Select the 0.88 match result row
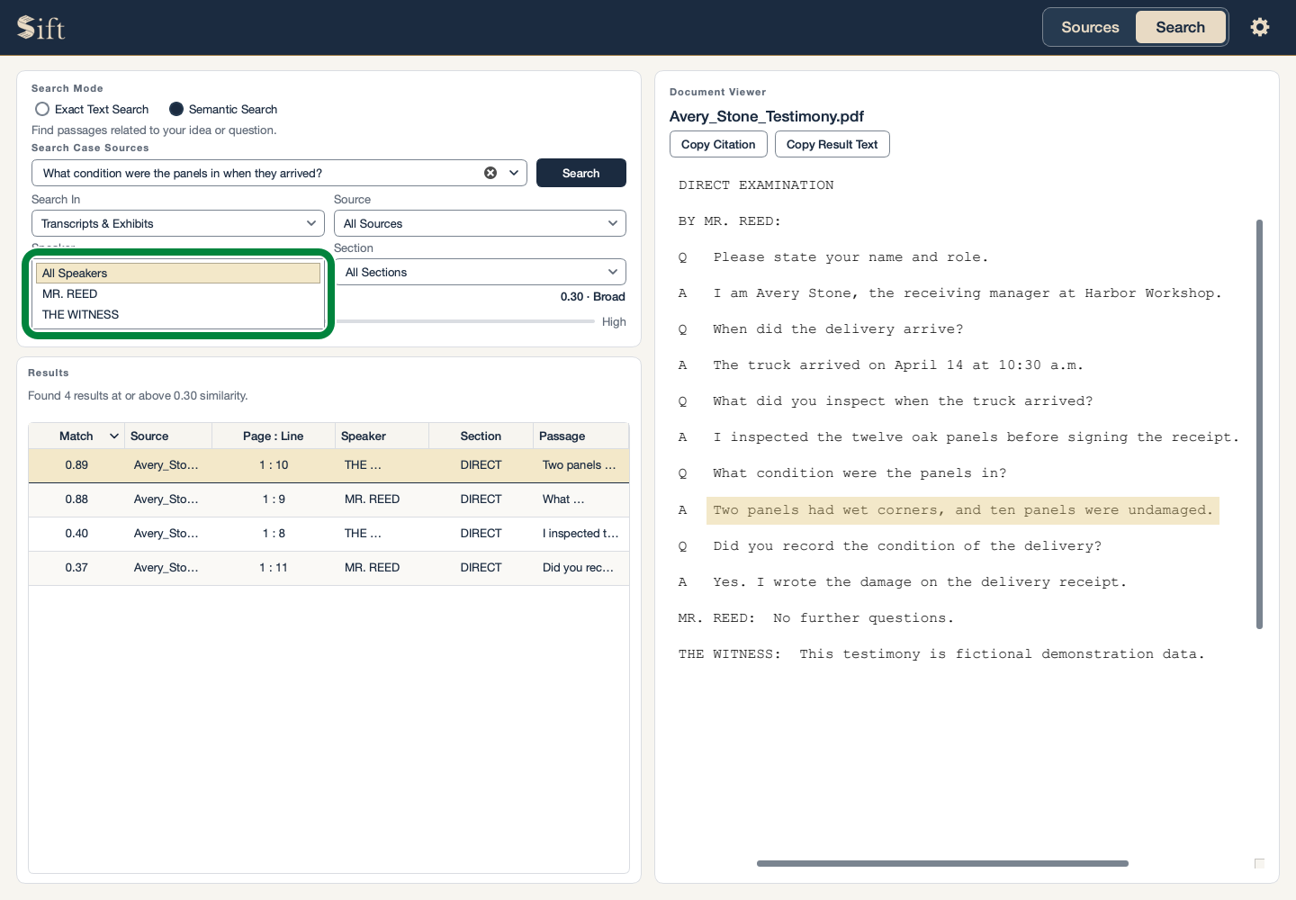Viewport: 1296px width, 900px height. pos(328,499)
